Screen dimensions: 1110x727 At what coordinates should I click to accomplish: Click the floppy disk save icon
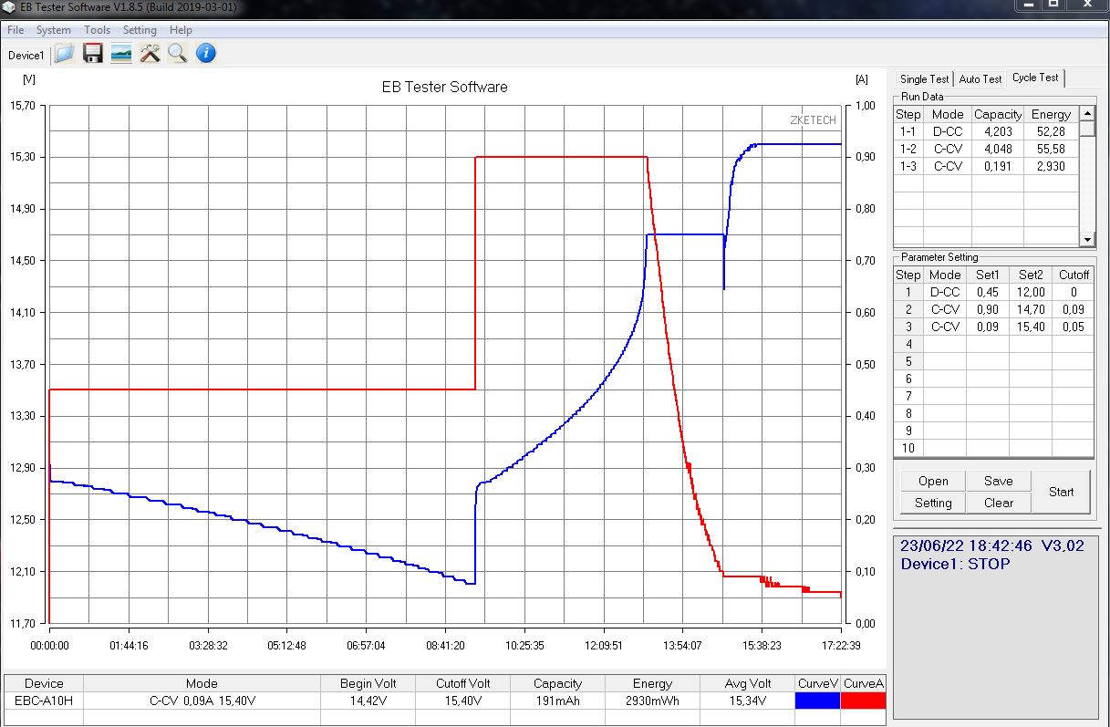pos(92,54)
